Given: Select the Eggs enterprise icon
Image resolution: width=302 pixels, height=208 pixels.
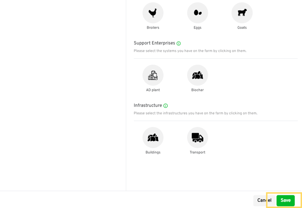Looking at the screenshot, I should (197, 13).
